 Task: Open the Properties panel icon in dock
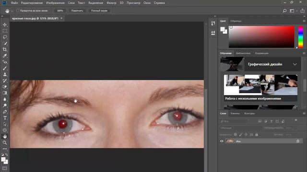[213, 32]
